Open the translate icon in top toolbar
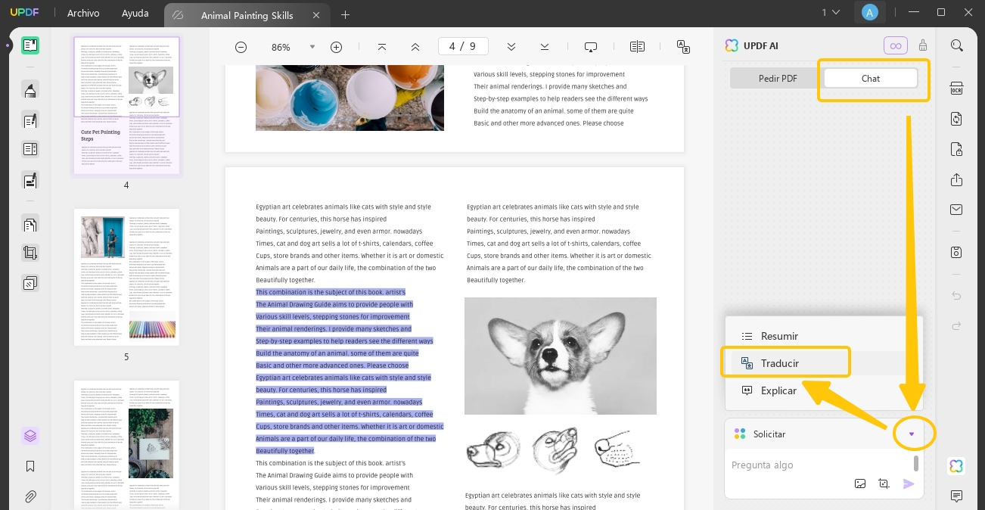 point(683,47)
